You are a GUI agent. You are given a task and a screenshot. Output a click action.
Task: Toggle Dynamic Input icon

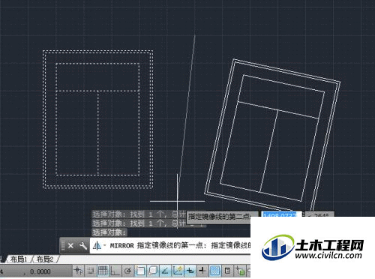190,271
